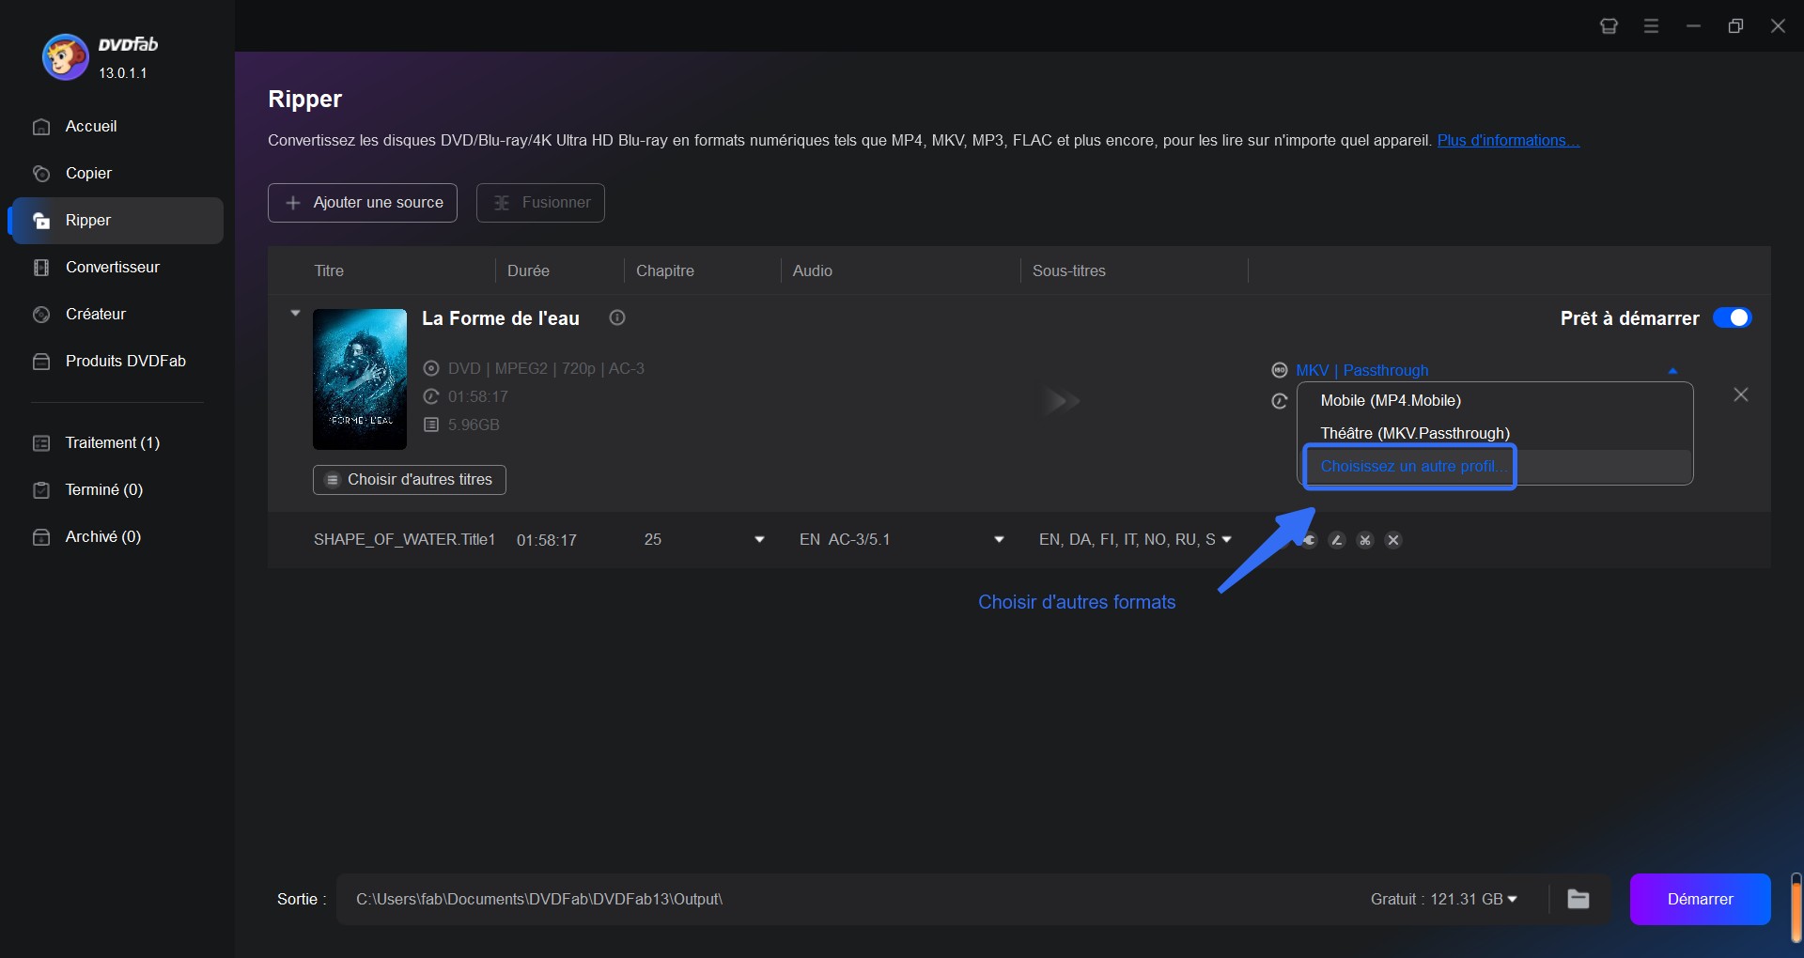Open the trim scissors icon

(1365, 540)
